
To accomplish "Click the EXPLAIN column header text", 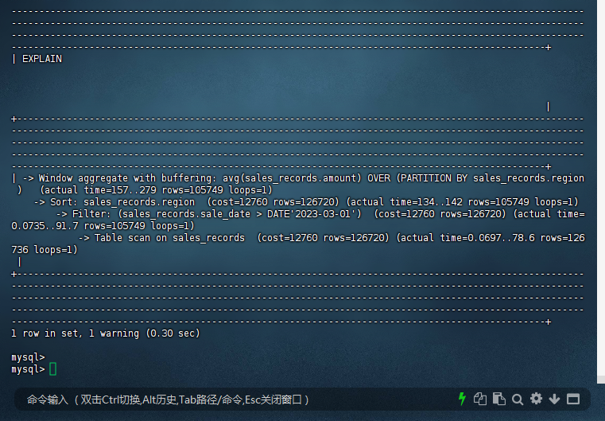I will click(x=42, y=59).
